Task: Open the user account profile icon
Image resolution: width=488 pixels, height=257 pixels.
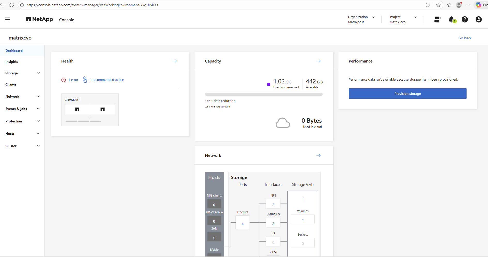Action: coord(478,19)
